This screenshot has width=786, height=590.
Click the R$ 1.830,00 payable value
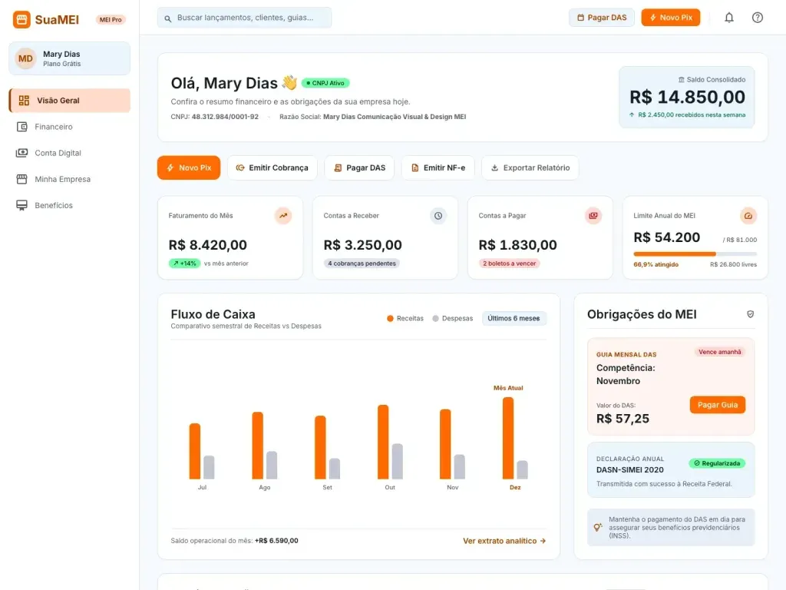[x=517, y=245]
